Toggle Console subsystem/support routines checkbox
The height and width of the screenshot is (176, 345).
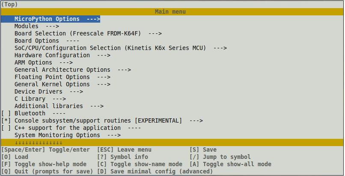(6, 120)
